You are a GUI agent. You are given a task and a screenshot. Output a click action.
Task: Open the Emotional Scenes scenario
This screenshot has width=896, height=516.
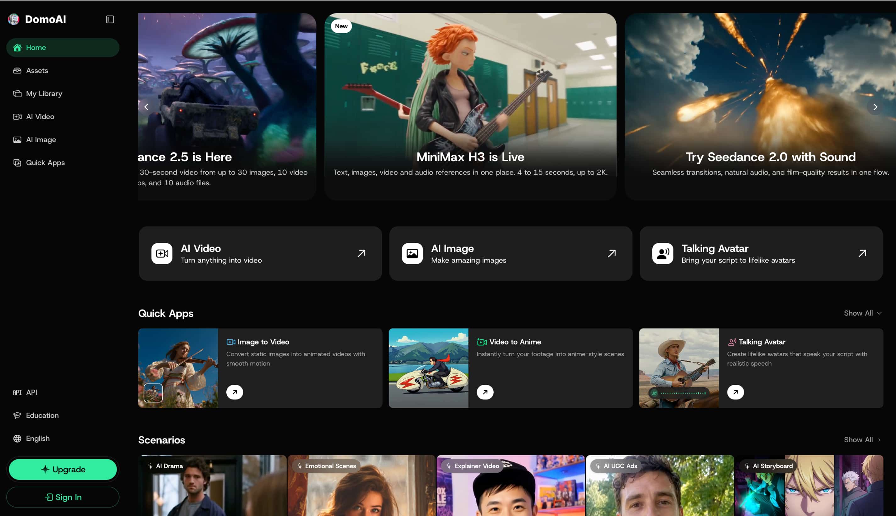coord(362,486)
